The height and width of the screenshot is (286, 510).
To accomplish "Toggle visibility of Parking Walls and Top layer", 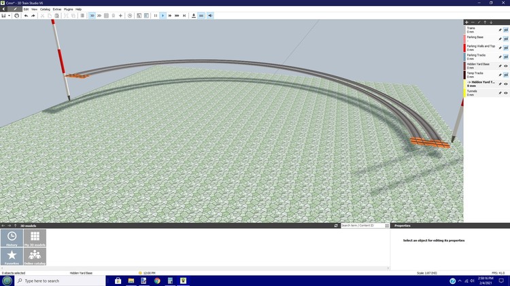I will pos(506,48).
